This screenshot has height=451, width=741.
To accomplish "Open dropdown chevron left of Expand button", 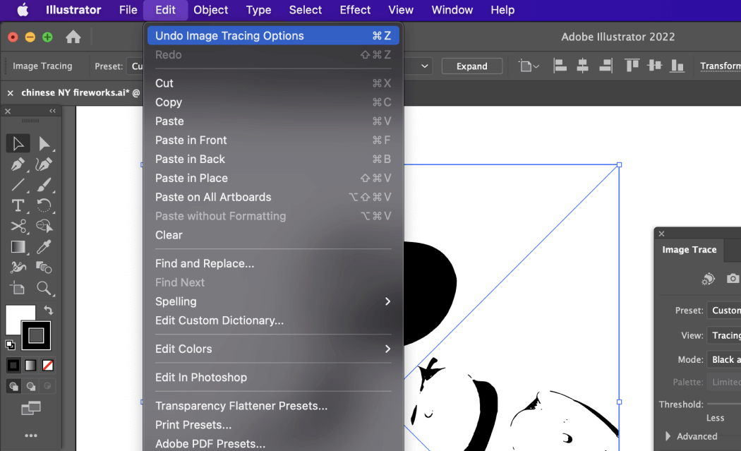I will [x=424, y=66].
